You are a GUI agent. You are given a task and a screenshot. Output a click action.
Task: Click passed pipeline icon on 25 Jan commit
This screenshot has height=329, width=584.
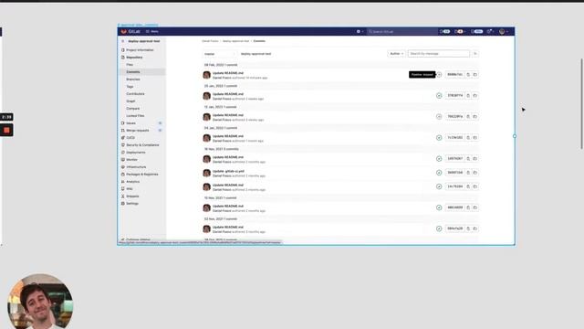coord(439,96)
